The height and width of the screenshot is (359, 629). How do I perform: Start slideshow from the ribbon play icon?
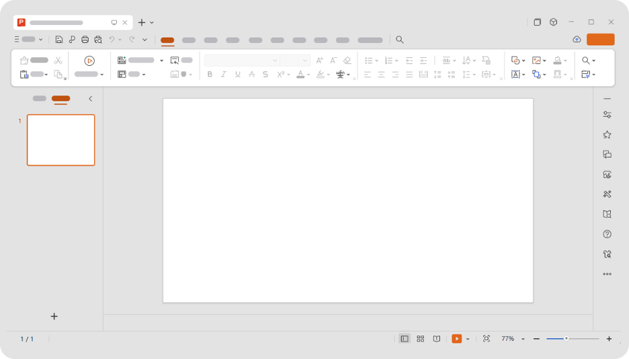tap(89, 61)
